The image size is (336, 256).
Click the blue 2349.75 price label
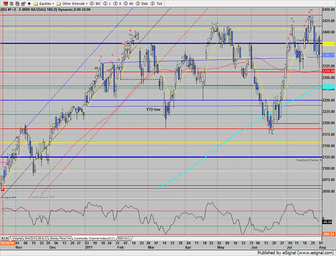click(x=328, y=55)
